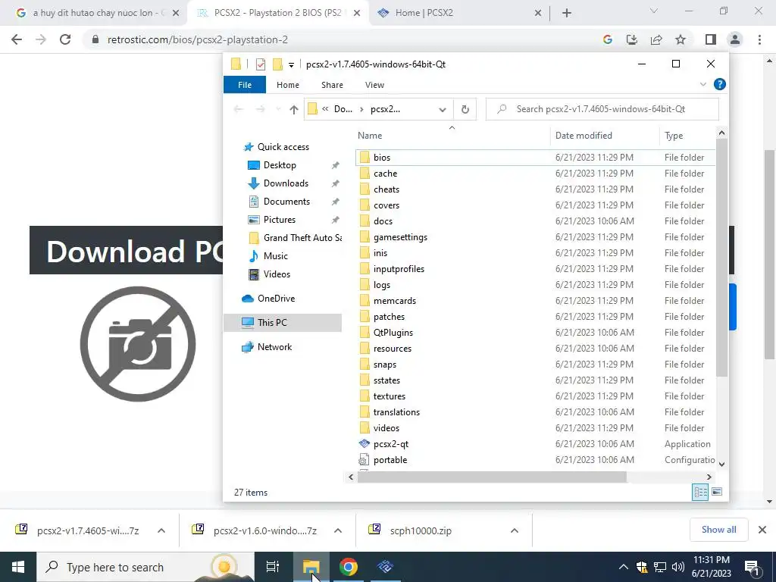Screen dimensions: 776x582
Task: Close the downloads bar
Action: coord(762,530)
